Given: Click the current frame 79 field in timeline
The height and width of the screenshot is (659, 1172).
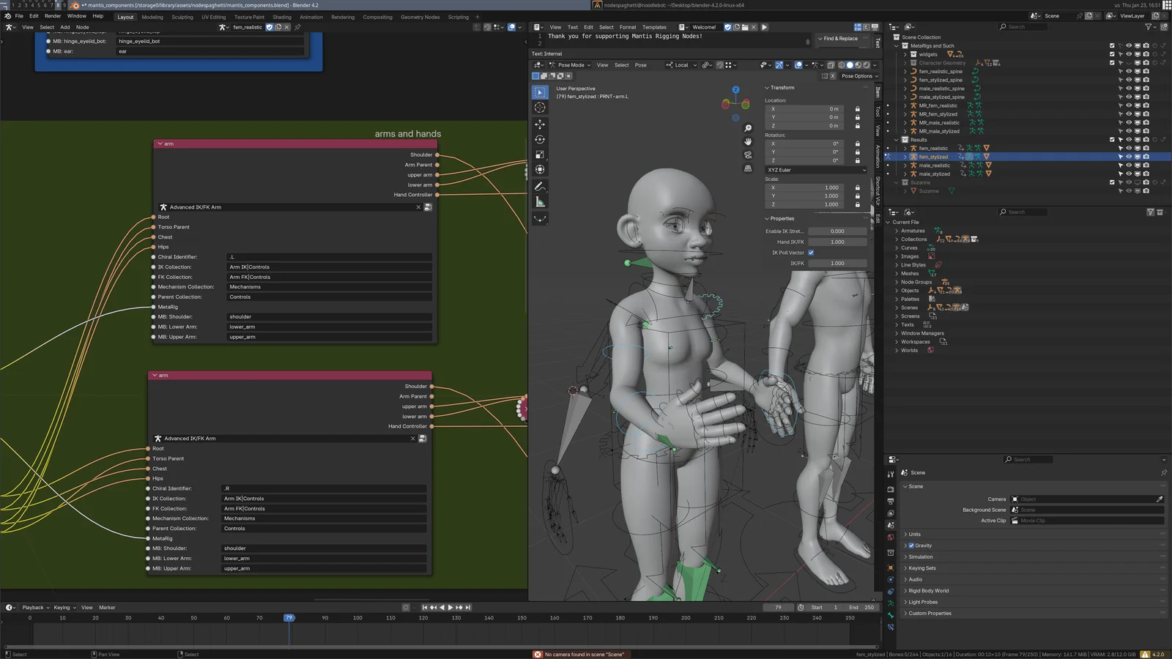Looking at the screenshot, I should click(x=778, y=607).
